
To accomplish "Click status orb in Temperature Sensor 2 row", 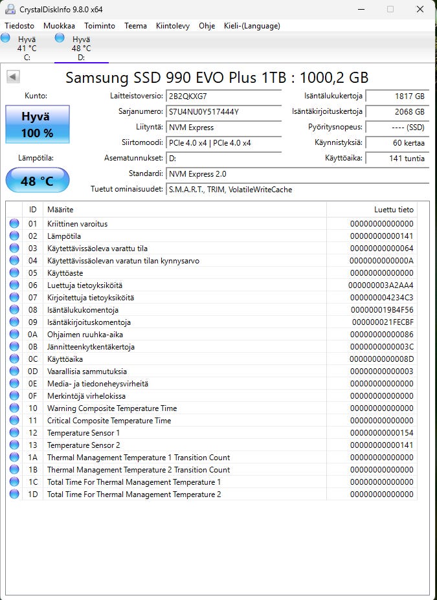I will pyautogui.click(x=14, y=445).
